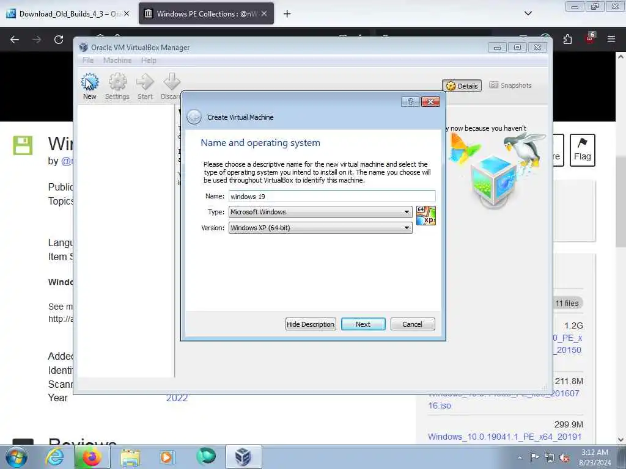Viewport: 626px width, 469px height.
Task: Click the Windows XP 64-bit OS type icon
Action: [425, 216]
